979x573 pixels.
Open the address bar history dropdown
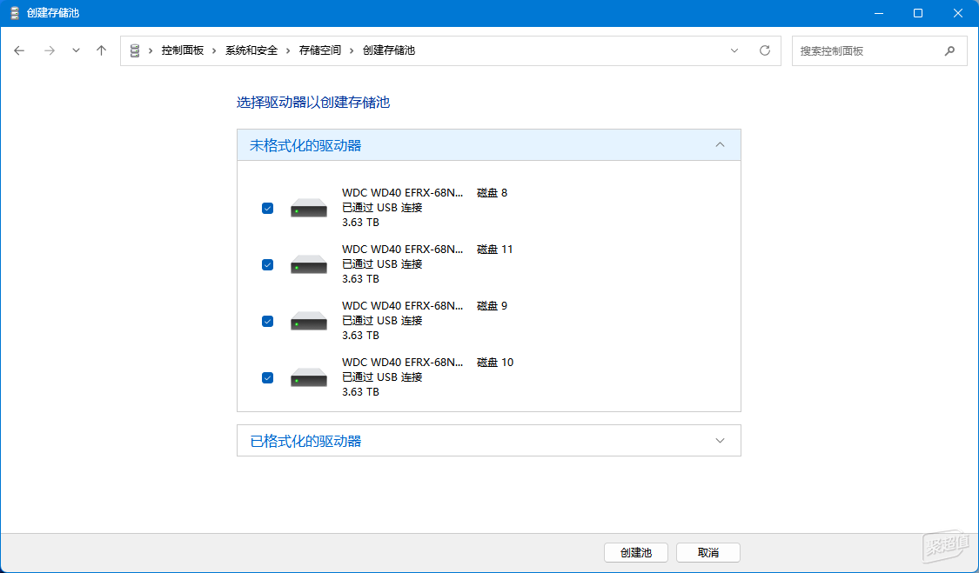click(734, 50)
